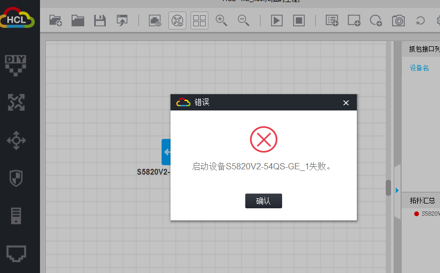Open an existing project folder

point(78,21)
